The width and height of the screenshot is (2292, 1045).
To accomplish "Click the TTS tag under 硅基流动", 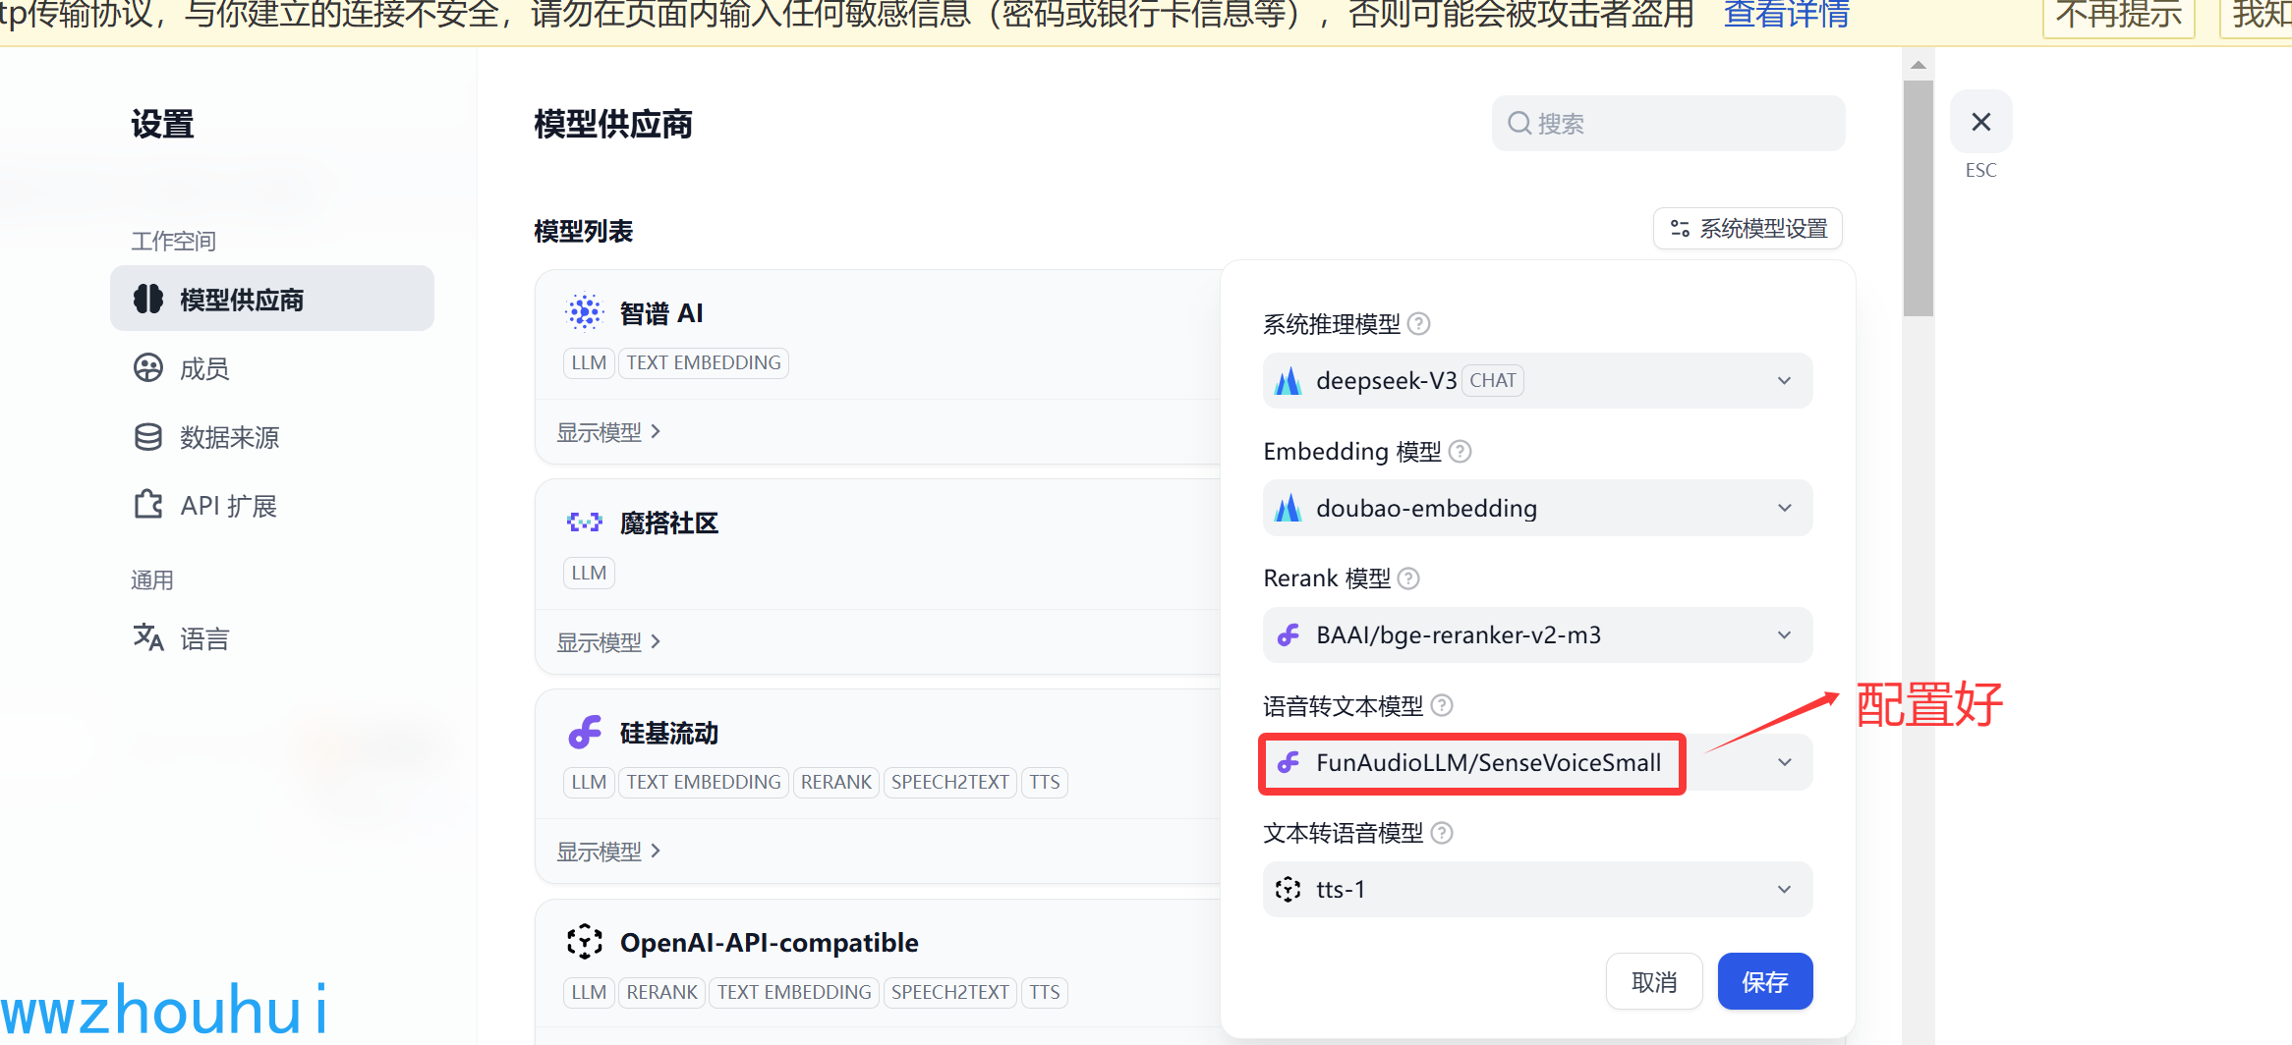I will pos(1045,782).
